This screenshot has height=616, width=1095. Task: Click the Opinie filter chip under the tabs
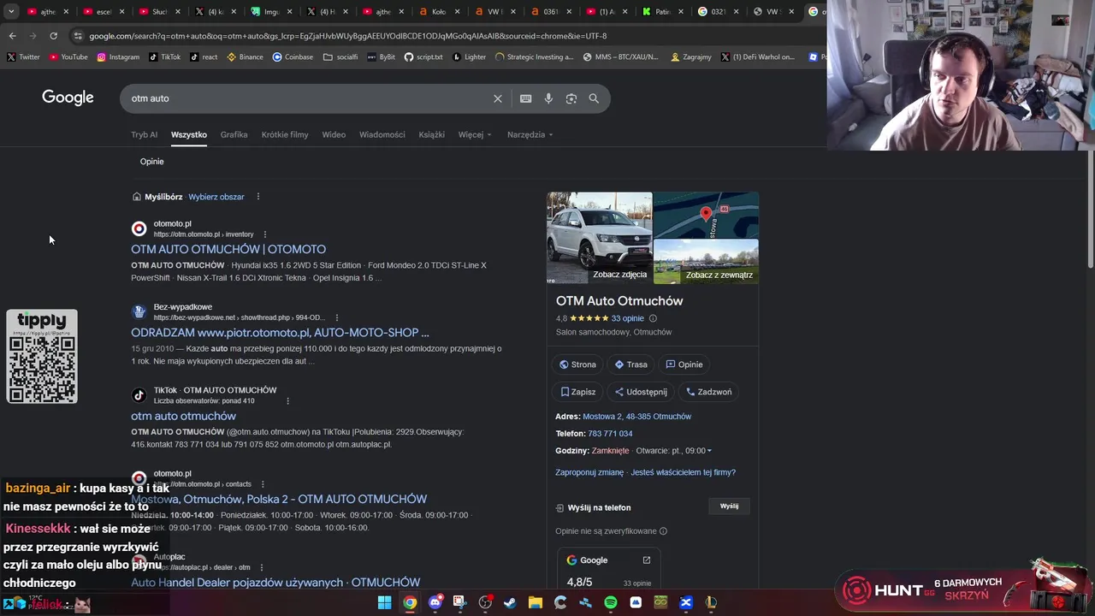pos(151,162)
